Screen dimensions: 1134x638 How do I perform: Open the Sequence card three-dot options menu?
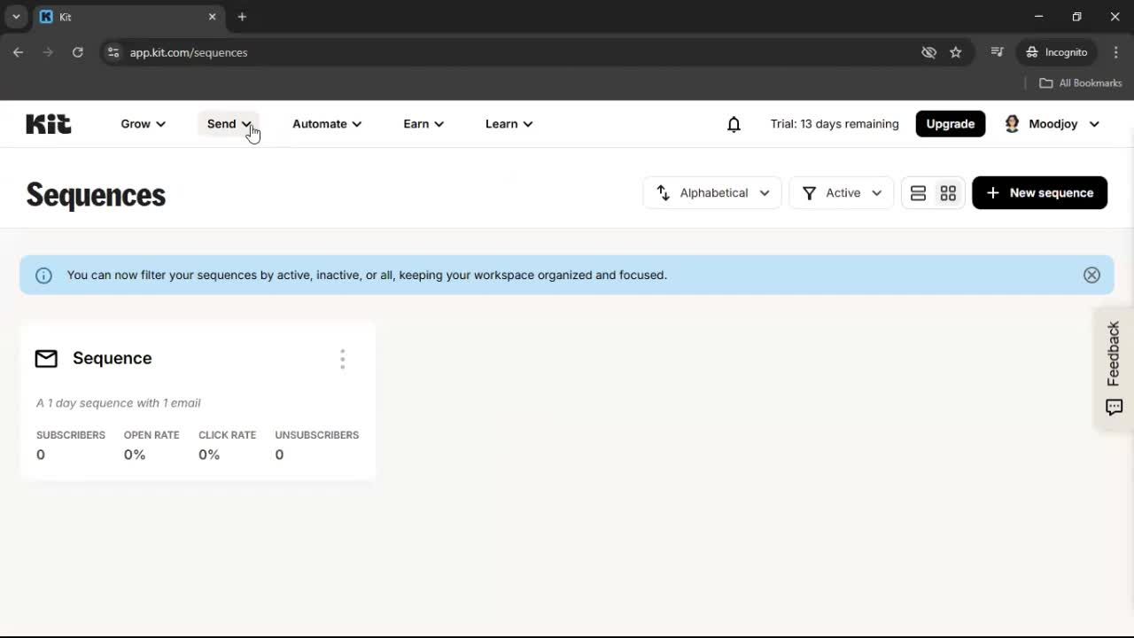click(x=342, y=358)
